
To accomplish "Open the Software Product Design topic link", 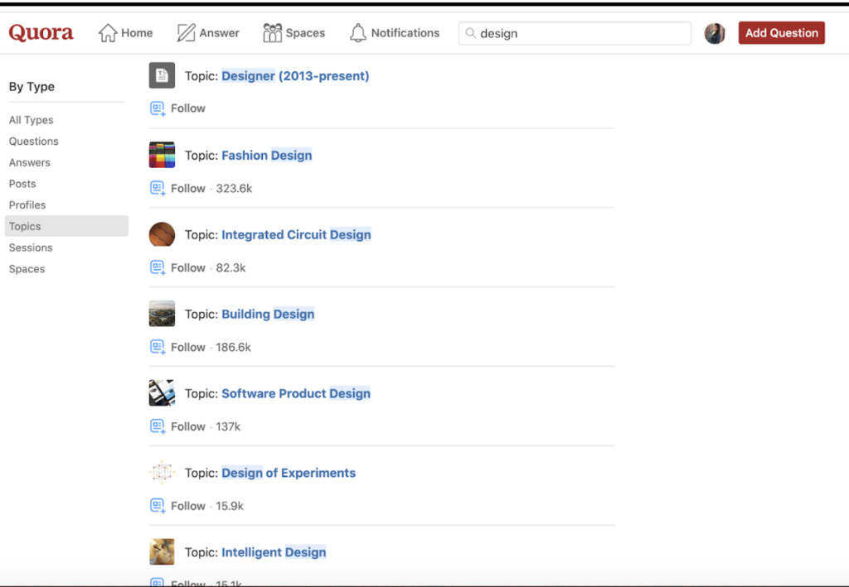I will click(x=296, y=393).
